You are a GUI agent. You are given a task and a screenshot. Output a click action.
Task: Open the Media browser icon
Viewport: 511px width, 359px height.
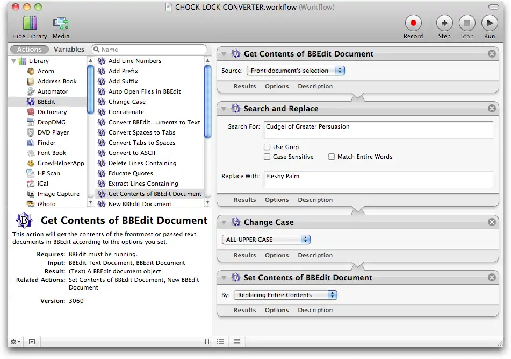[61, 24]
